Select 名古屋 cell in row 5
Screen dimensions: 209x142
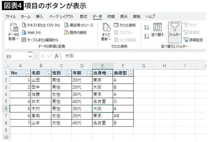click(x=103, y=101)
